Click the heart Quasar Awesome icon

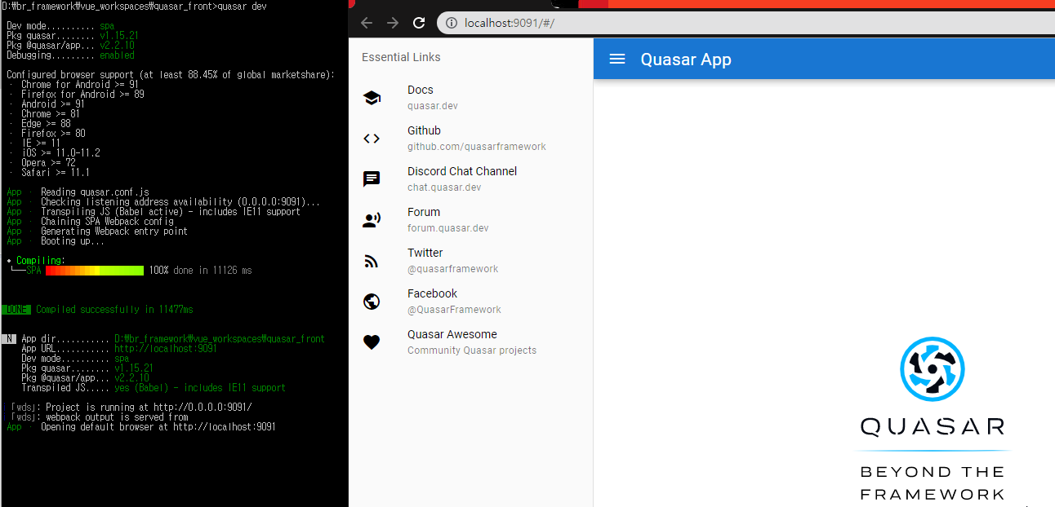[372, 342]
